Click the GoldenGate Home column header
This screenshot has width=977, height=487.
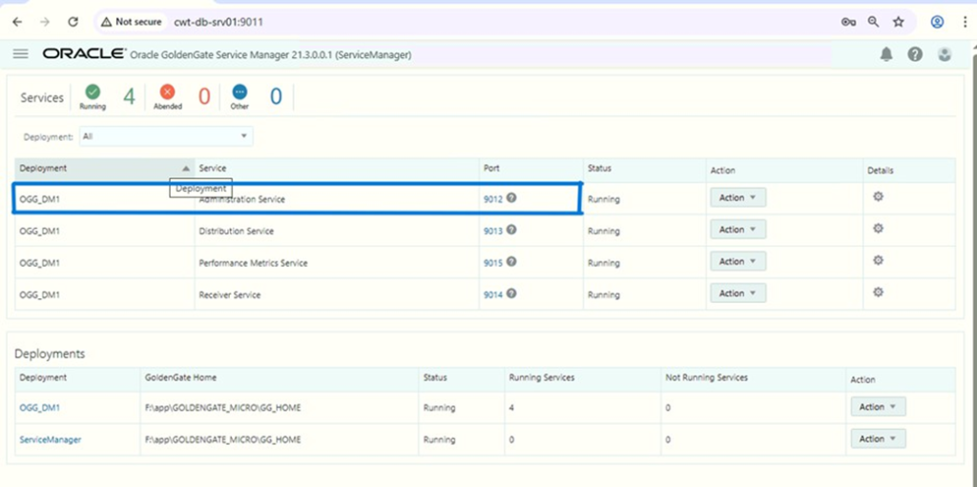coord(280,378)
